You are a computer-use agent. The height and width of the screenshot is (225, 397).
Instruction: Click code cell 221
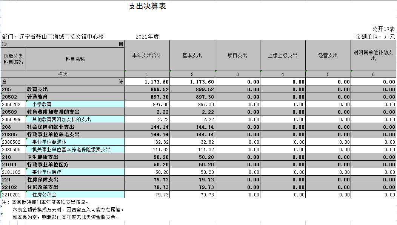coord(13,179)
